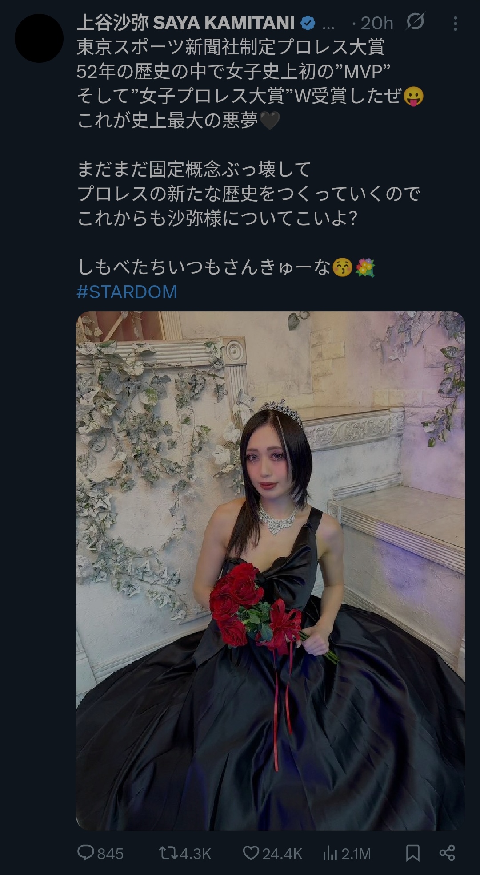
Task: Open the attached black dress photo
Action: pyautogui.click(x=271, y=571)
